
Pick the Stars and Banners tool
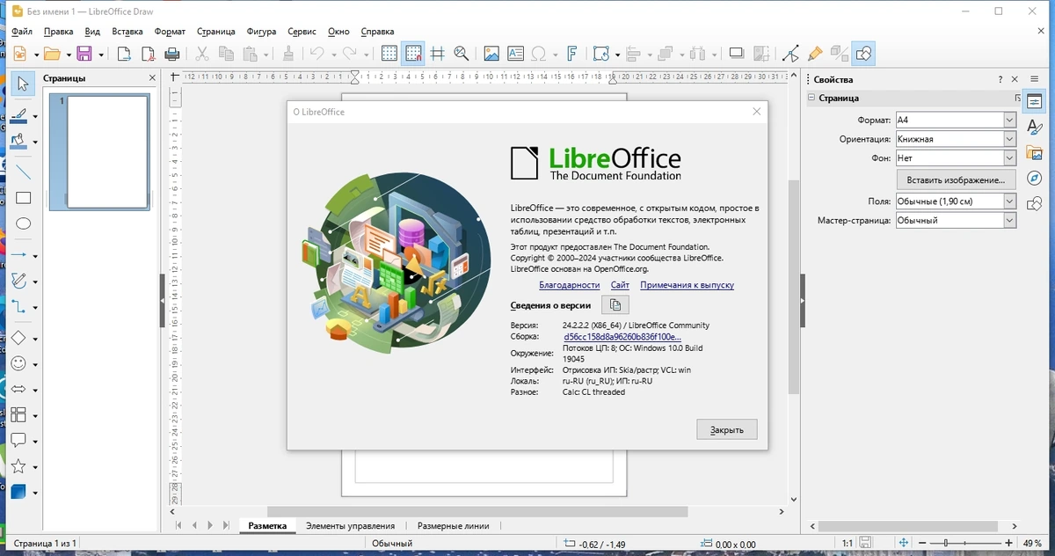(x=18, y=466)
